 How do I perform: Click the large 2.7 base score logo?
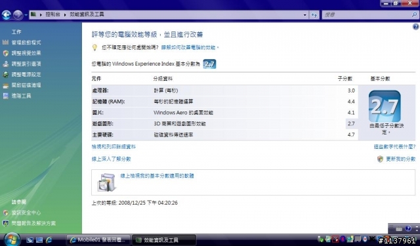pos(385,106)
